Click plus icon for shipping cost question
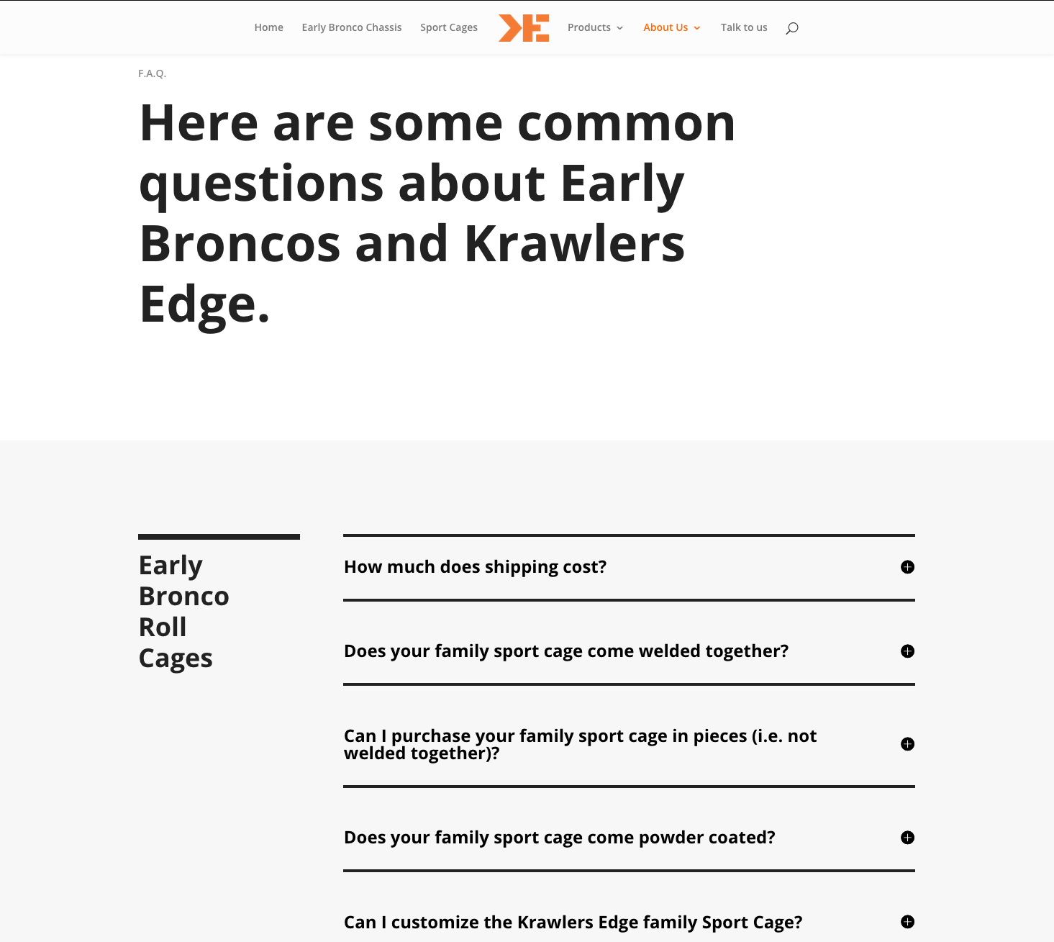This screenshot has width=1054, height=942. [x=908, y=567]
